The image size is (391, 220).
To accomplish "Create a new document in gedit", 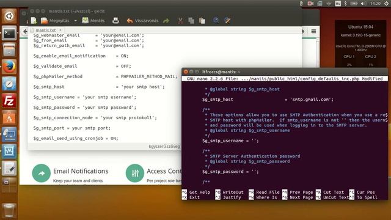I will 34,21.
